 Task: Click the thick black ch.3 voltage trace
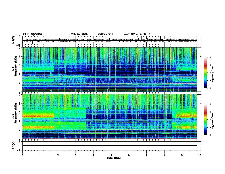(x=110, y=146)
